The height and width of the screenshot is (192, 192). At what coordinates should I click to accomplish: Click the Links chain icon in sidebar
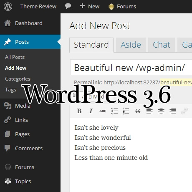(8, 120)
